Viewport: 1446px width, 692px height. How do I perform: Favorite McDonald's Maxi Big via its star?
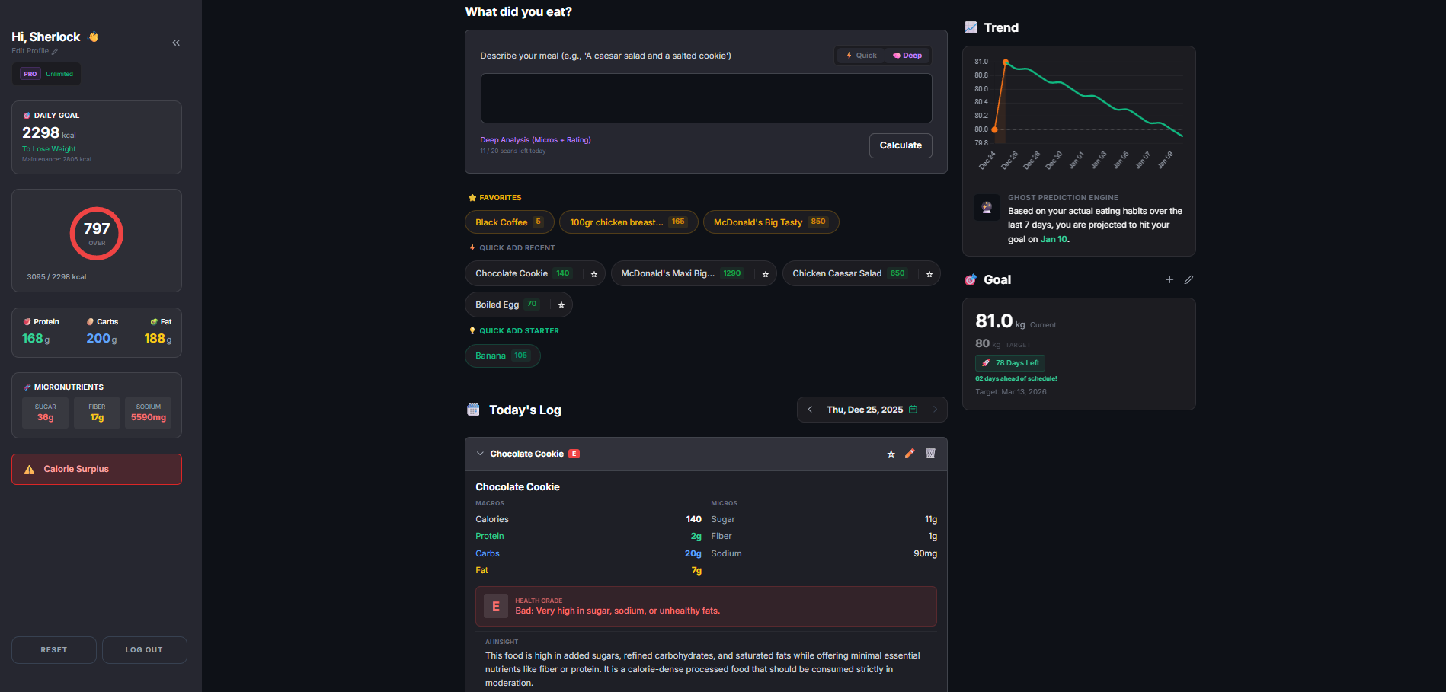(766, 273)
